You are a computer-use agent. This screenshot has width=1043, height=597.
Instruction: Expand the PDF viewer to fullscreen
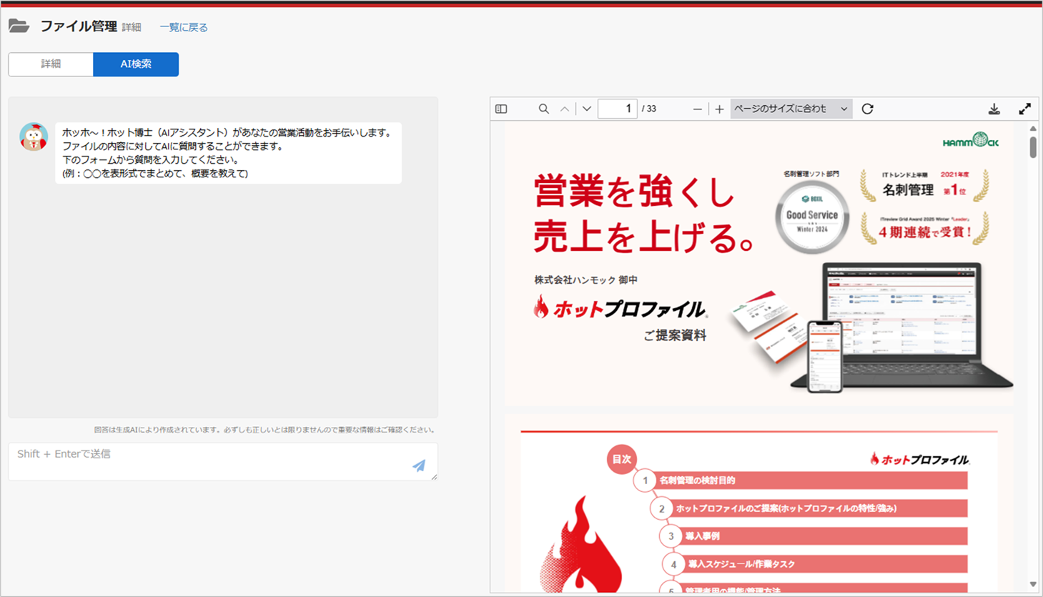click(1024, 109)
